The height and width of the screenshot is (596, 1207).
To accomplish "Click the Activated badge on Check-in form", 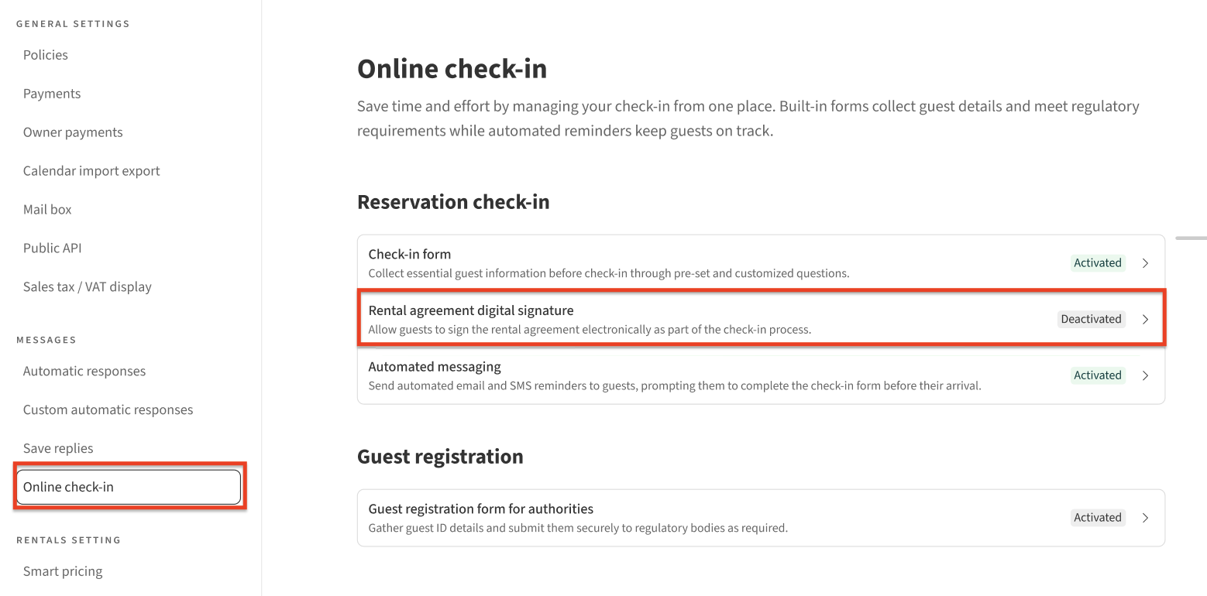I will coord(1097,263).
